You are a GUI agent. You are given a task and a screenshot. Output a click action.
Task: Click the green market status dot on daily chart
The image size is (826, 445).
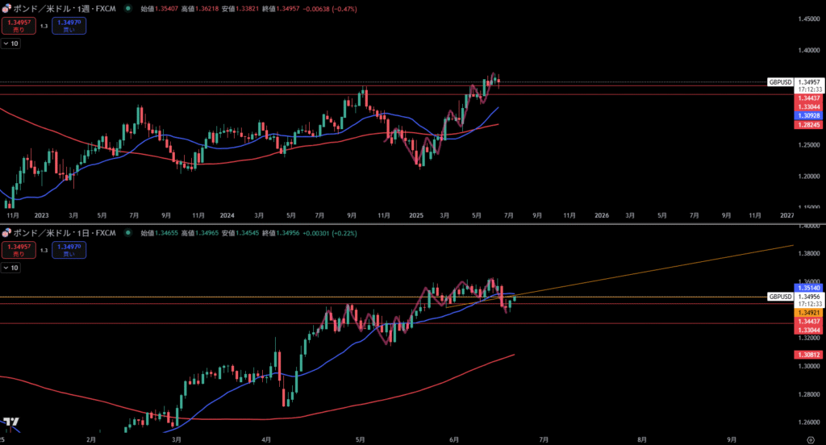click(x=128, y=233)
